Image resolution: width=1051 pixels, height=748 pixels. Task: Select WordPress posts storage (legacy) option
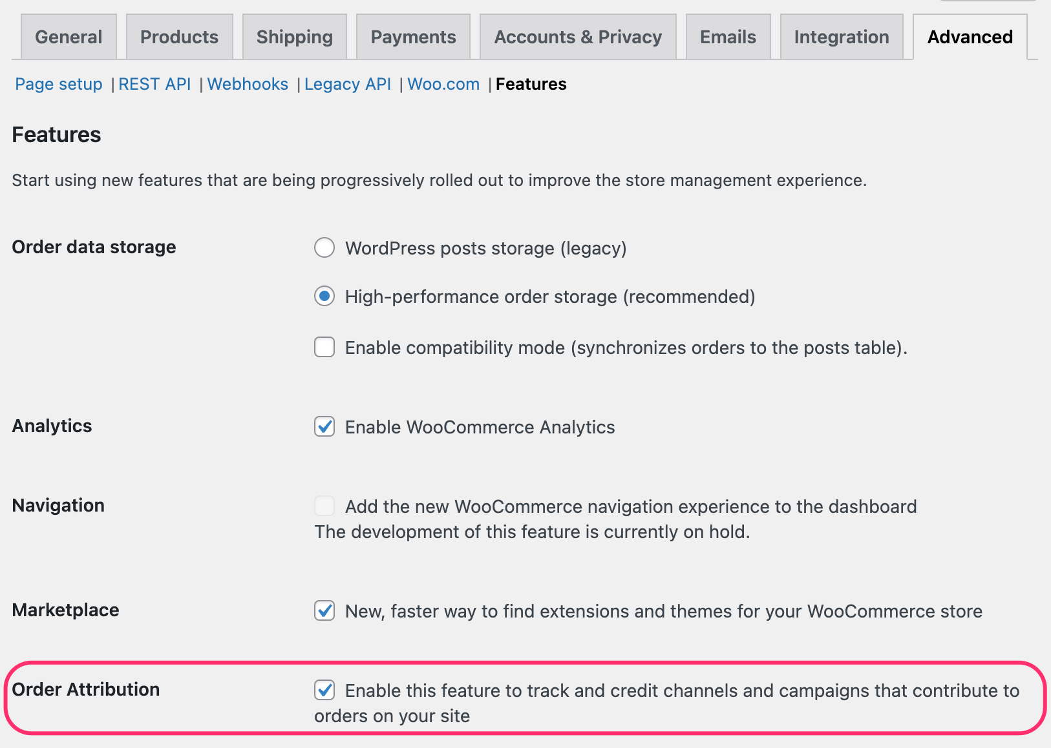coord(324,247)
